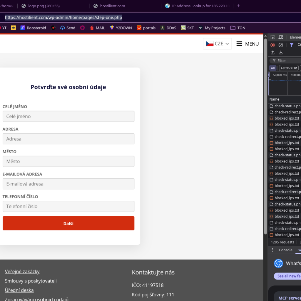Select the Fetch/XHR request type filter
The width and height of the screenshot is (301, 301).
289,68
